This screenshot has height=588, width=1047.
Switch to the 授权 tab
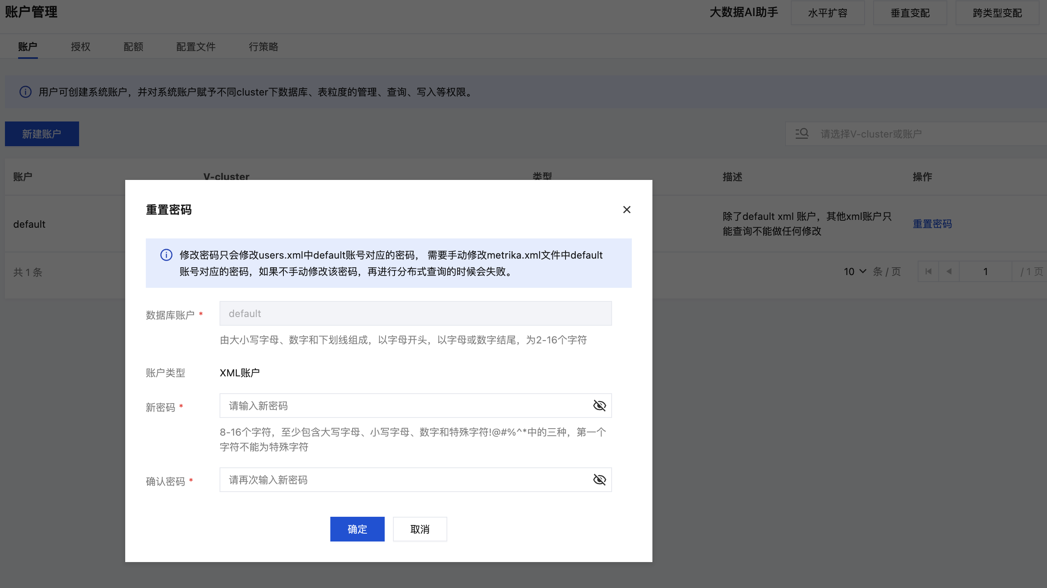pyautogui.click(x=80, y=47)
